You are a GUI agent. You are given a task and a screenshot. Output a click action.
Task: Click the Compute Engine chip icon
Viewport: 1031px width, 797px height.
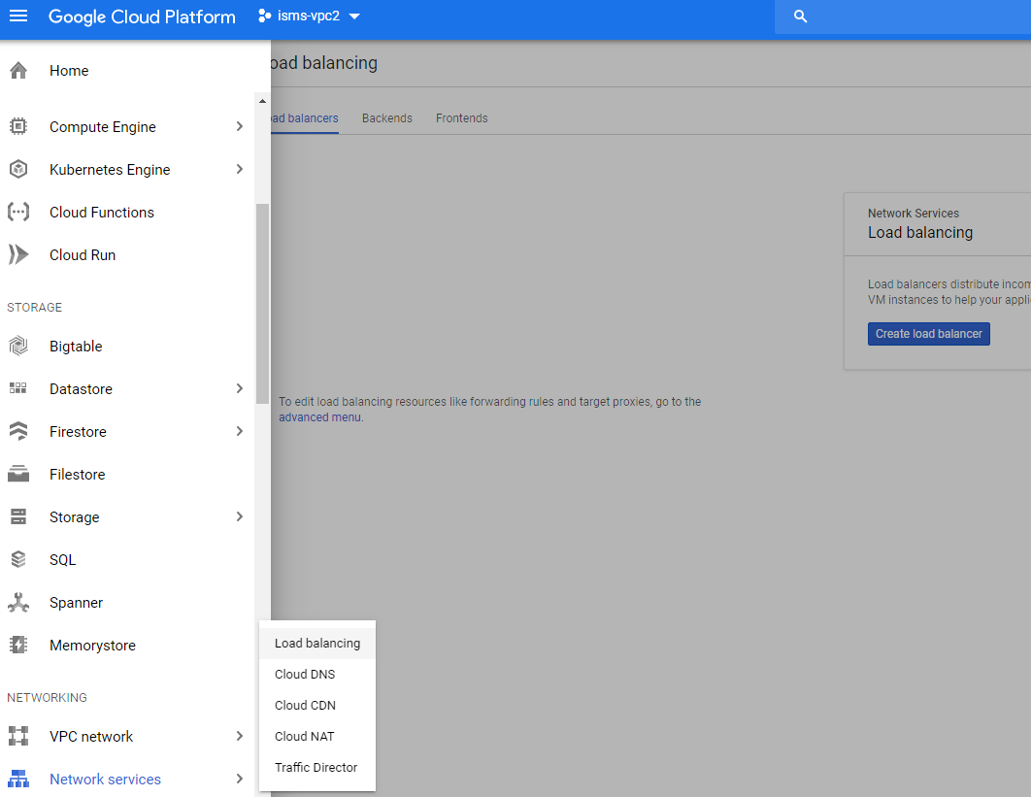18,126
